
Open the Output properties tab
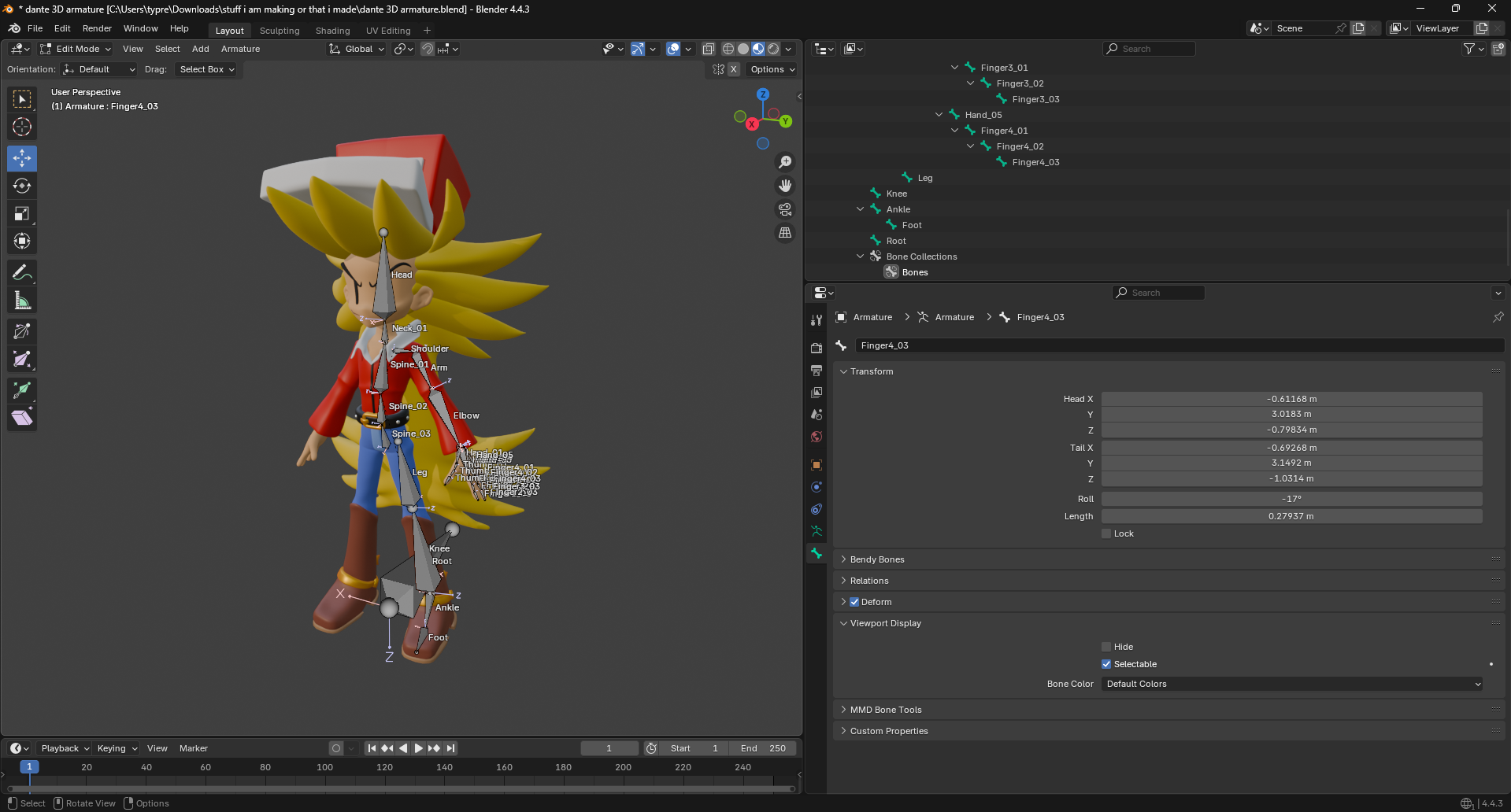point(817,370)
